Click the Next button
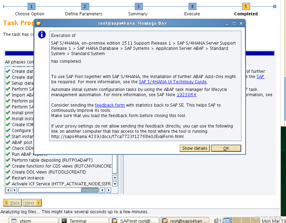Image resolution: width=286 pixels, height=223 pixels. 32,203
